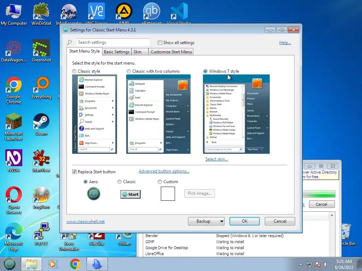Screen dimensions: 362x271
Task: Launch the IrfanView desktop shortcut
Action: [x=41, y=161]
